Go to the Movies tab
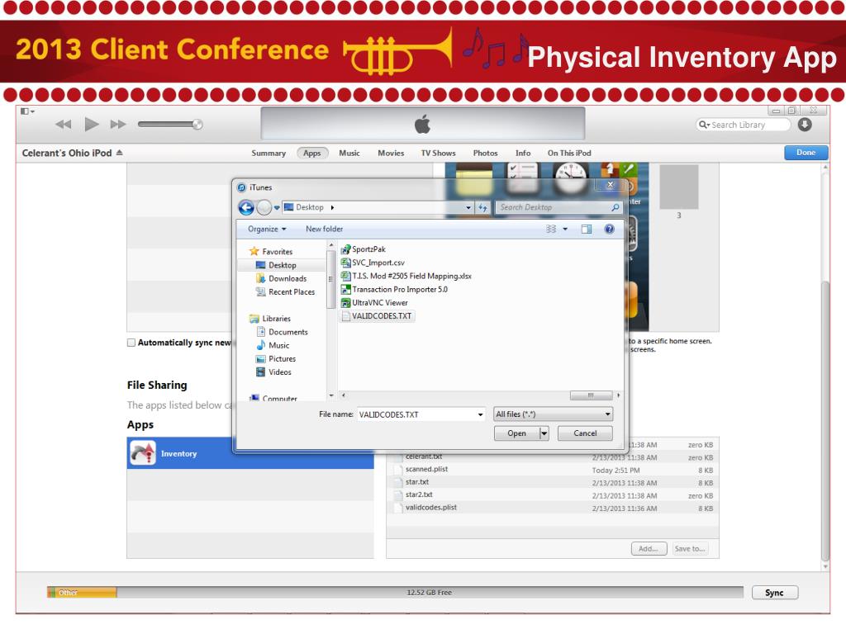Image resolution: width=846 pixels, height=634 pixels. click(x=391, y=153)
